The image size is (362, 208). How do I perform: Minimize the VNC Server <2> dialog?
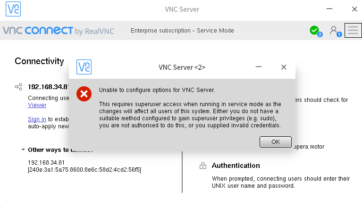click(x=259, y=67)
